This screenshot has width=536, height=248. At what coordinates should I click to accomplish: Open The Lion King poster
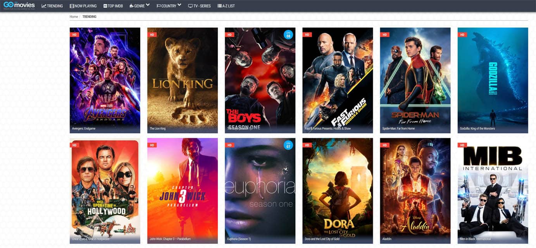tap(183, 80)
